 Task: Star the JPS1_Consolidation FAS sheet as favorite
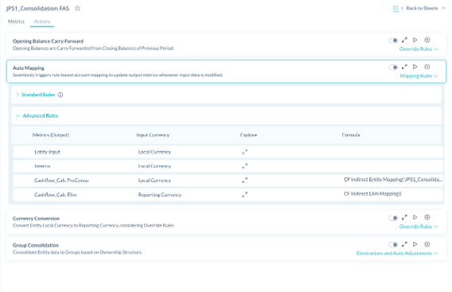(77, 8)
